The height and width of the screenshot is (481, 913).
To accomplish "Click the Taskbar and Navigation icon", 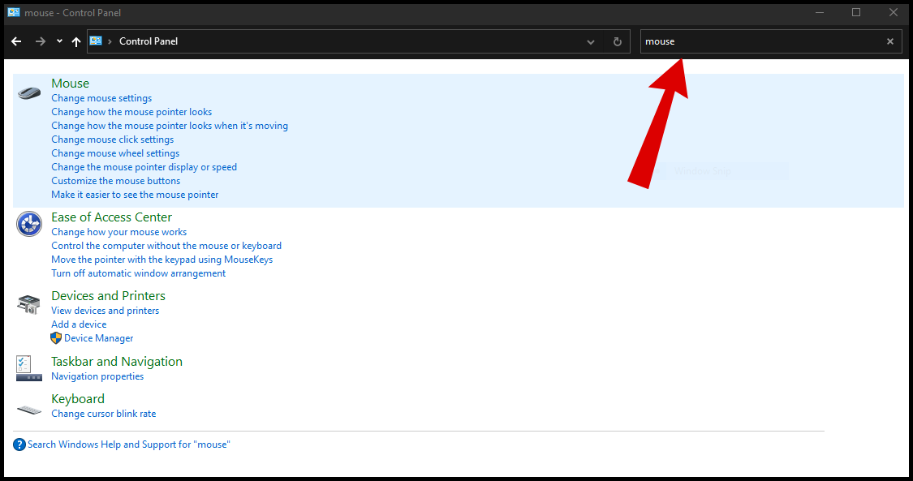I will (29, 368).
